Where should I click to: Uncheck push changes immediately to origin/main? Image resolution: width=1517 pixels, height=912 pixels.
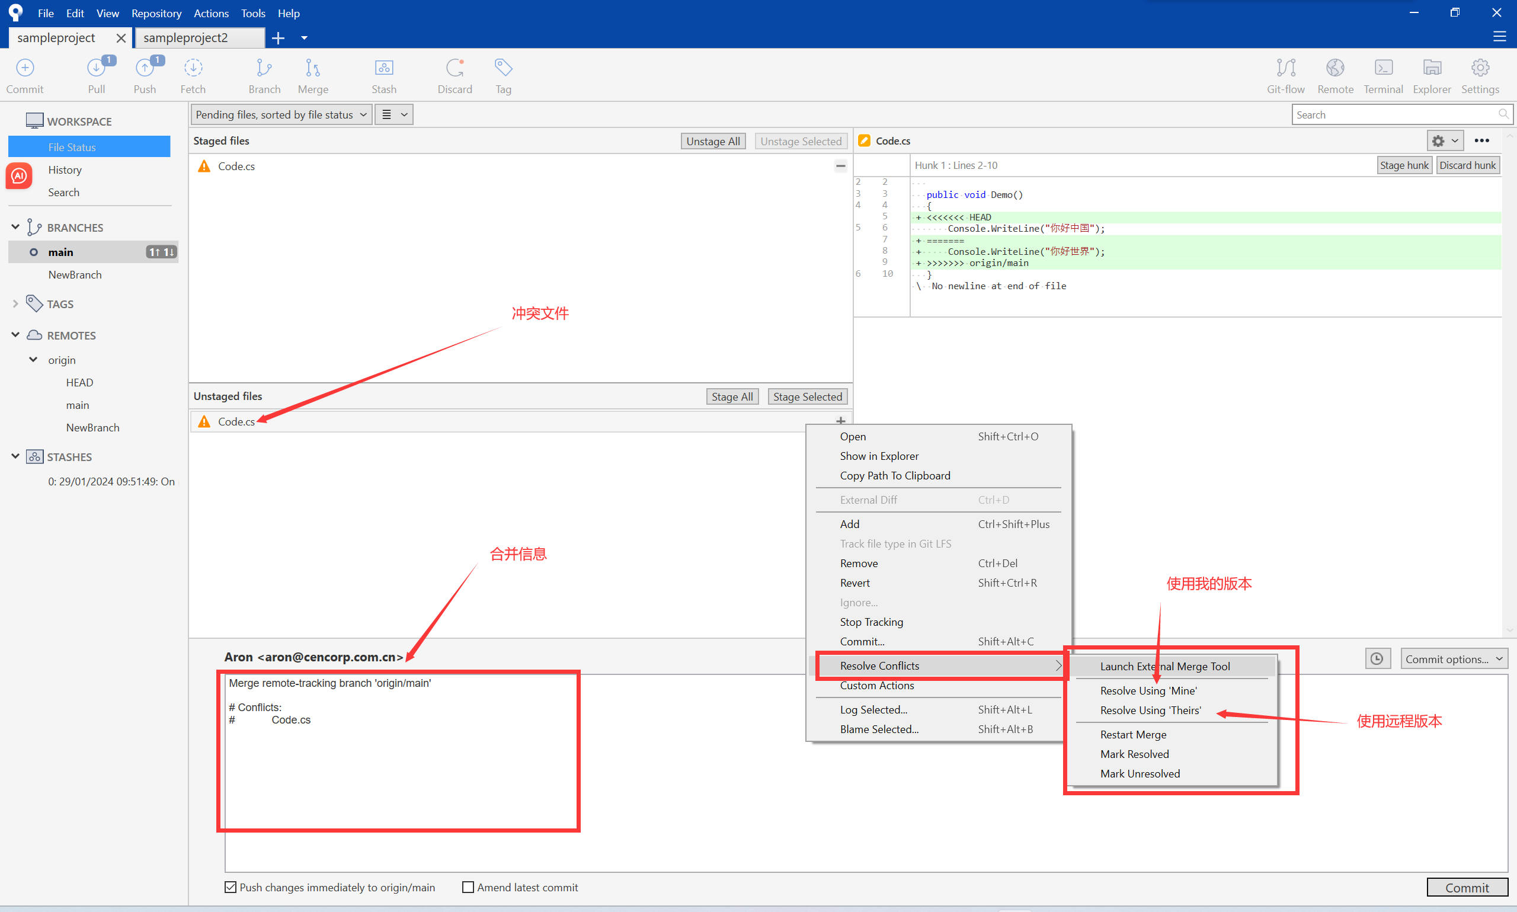coord(230,887)
